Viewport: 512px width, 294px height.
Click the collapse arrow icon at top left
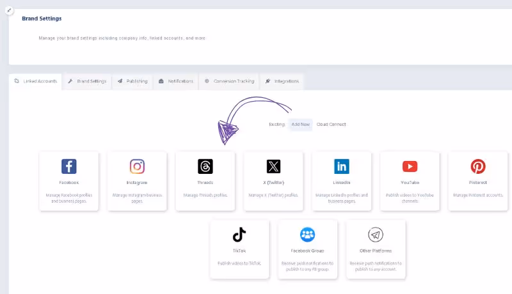click(x=9, y=10)
